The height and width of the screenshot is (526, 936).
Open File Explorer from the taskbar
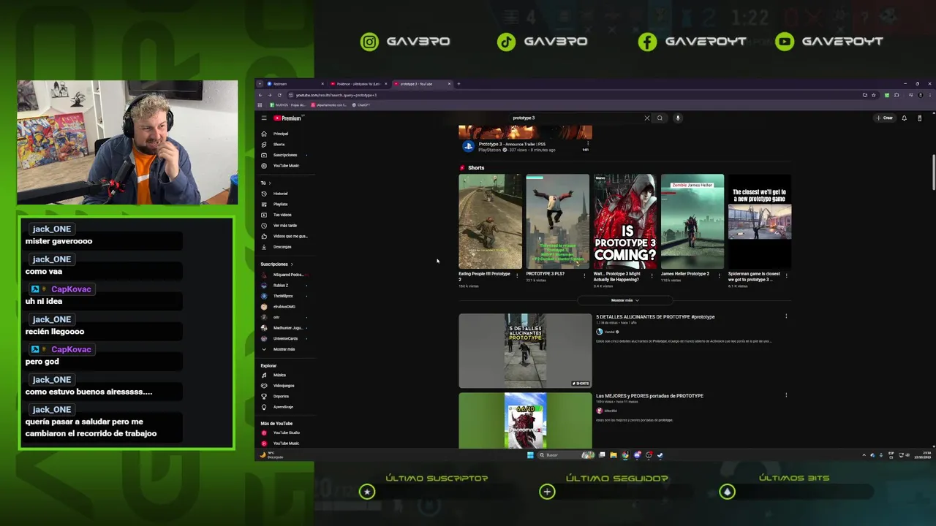click(613, 455)
